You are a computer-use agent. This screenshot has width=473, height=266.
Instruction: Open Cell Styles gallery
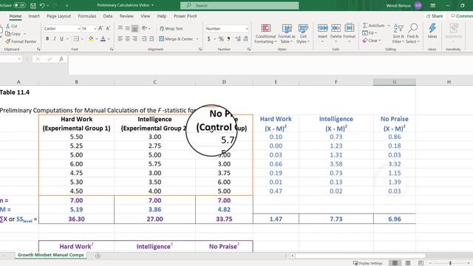[303, 33]
